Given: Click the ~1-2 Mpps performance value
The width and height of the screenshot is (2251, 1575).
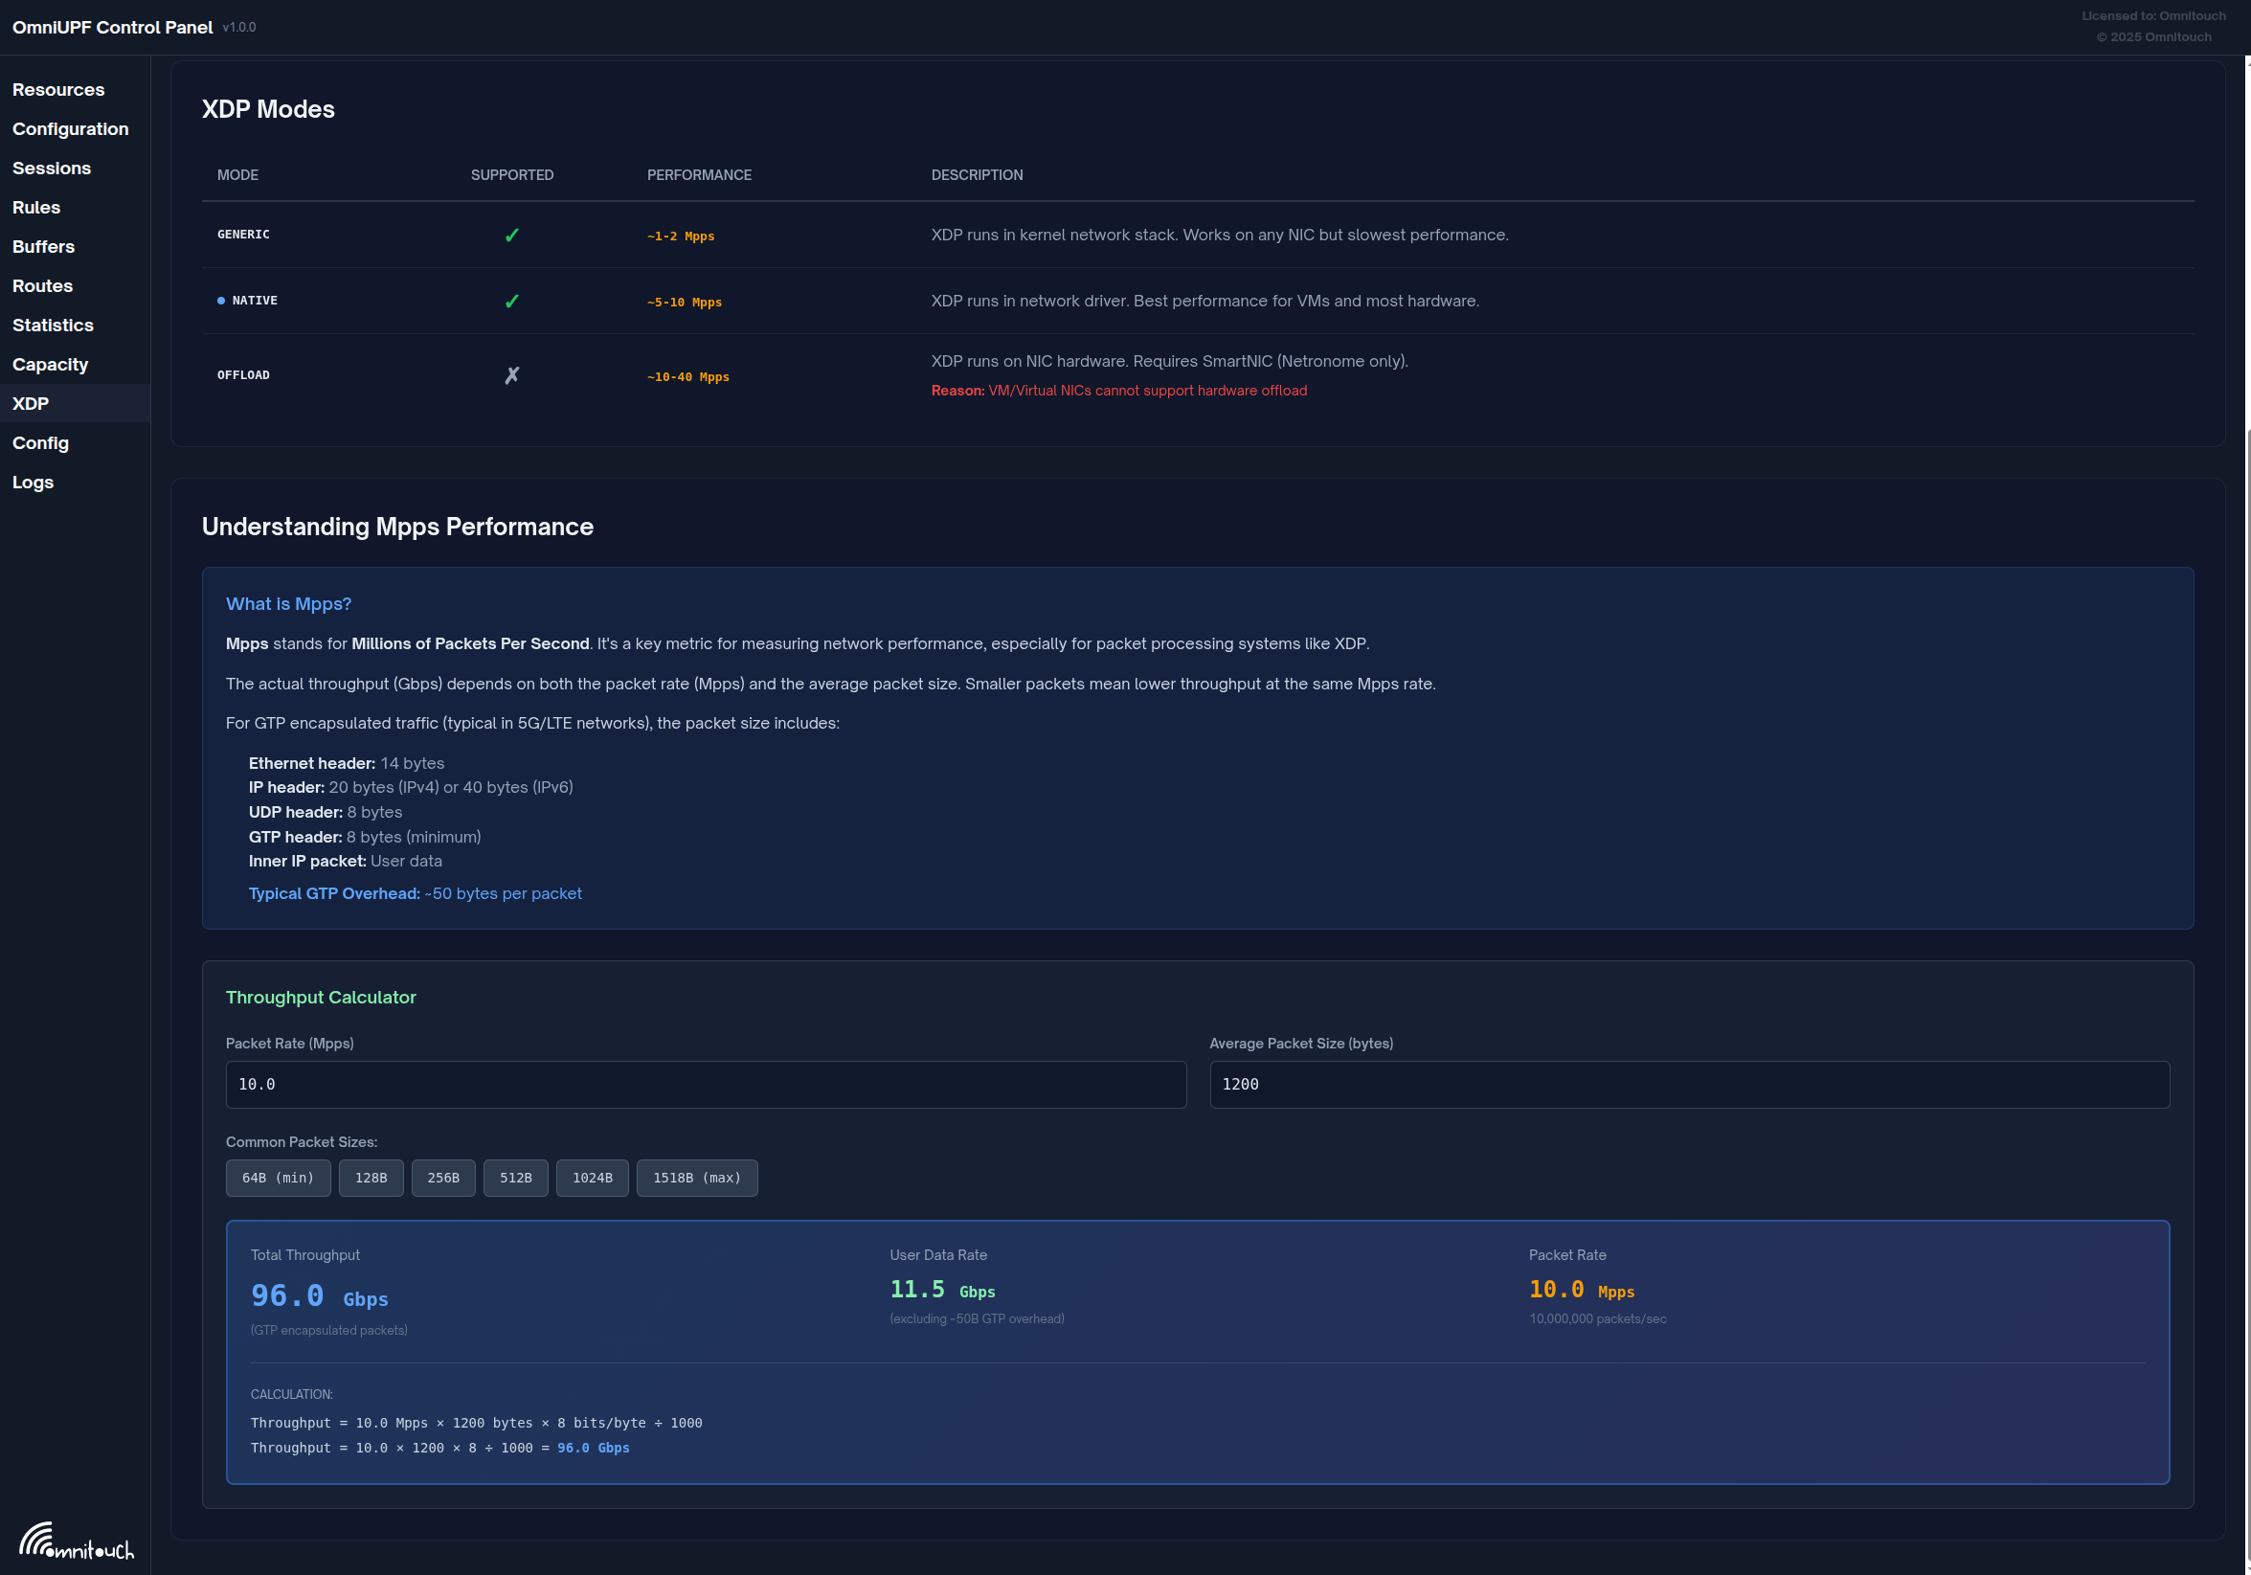Looking at the screenshot, I should point(681,236).
